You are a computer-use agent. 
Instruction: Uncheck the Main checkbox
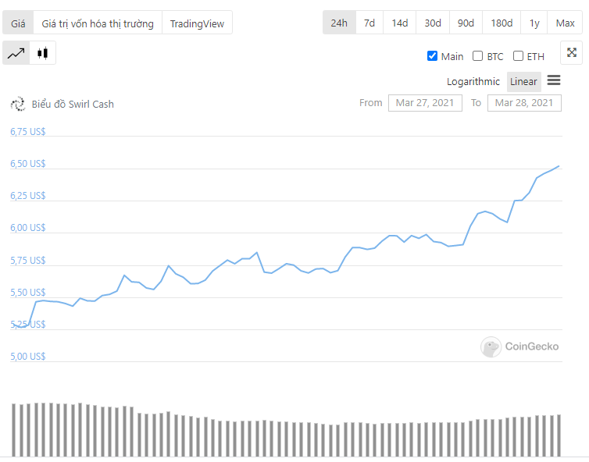[x=432, y=56]
